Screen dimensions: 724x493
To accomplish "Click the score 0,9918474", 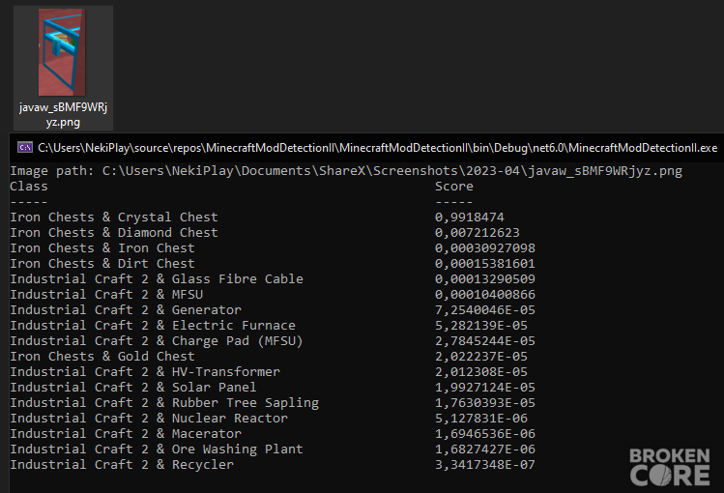I will click(469, 217).
